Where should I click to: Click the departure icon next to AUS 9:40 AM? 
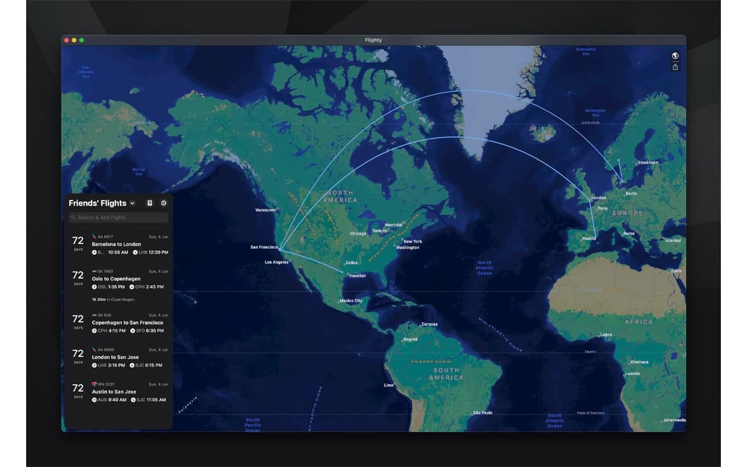tap(95, 400)
